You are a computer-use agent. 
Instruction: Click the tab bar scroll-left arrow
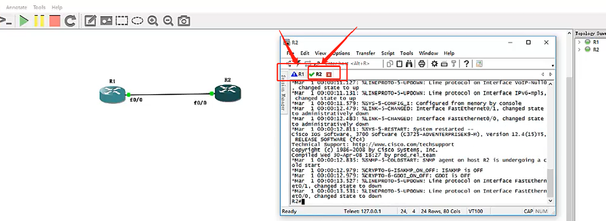coord(543,74)
